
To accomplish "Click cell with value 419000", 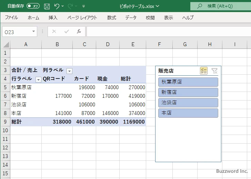I will click(x=133, y=96).
